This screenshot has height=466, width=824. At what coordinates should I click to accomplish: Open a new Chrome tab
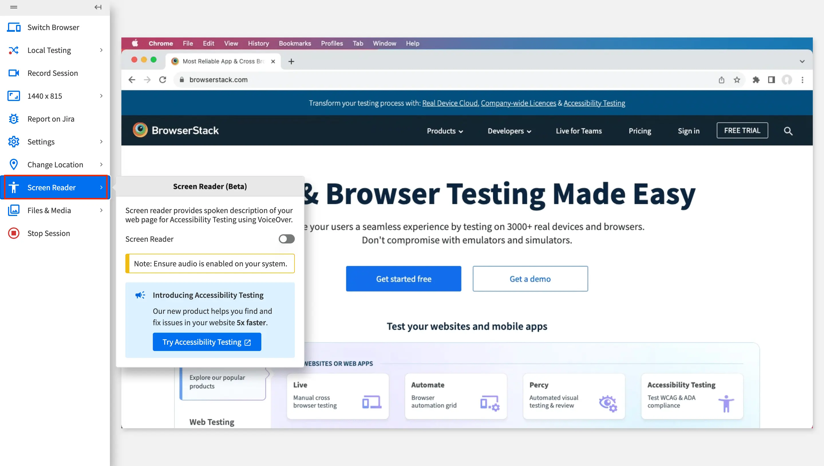pyautogui.click(x=291, y=62)
